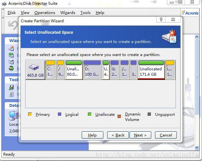The image size is (202, 161).
Task: Open the Tools menu
Action: [x=86, y=13]
